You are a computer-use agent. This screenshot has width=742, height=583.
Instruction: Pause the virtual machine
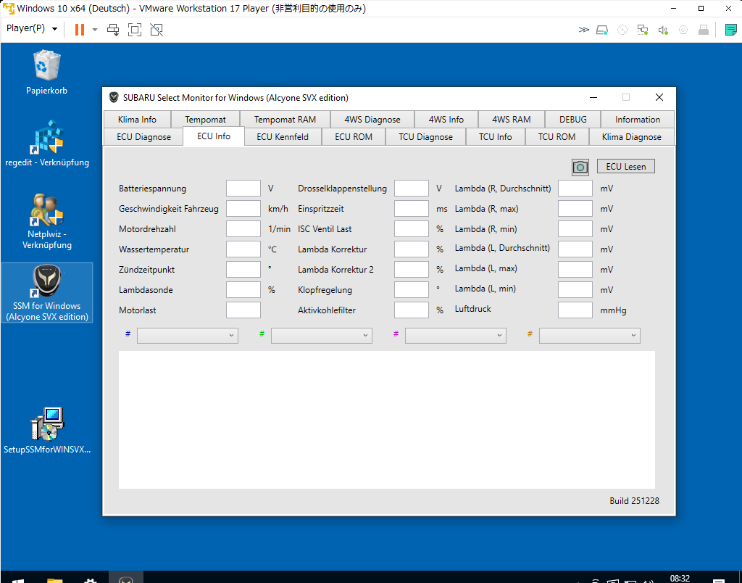pyautogui.click(x=80, y=30)
